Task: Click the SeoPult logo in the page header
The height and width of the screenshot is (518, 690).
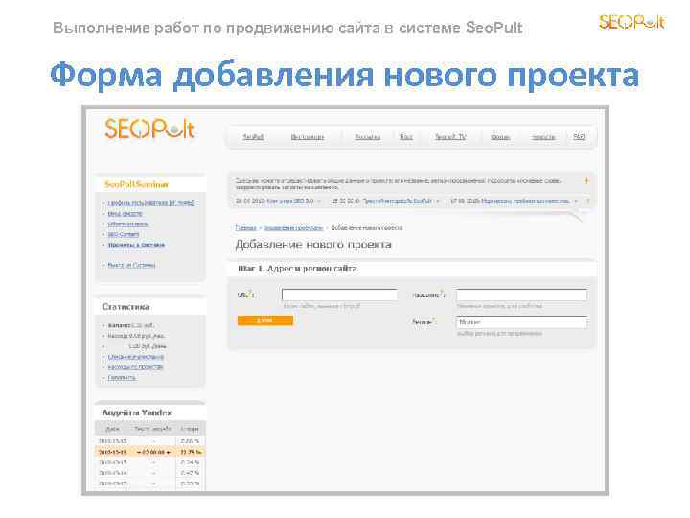Action: click(x=149, y=129)
